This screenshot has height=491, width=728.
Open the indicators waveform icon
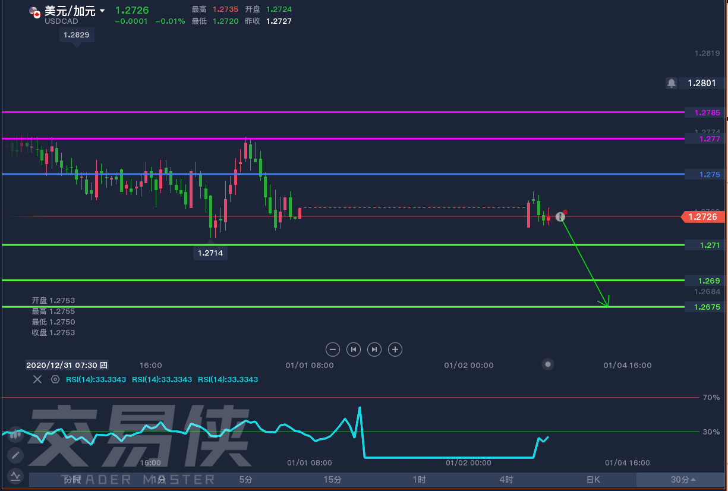tap(15, 476)
